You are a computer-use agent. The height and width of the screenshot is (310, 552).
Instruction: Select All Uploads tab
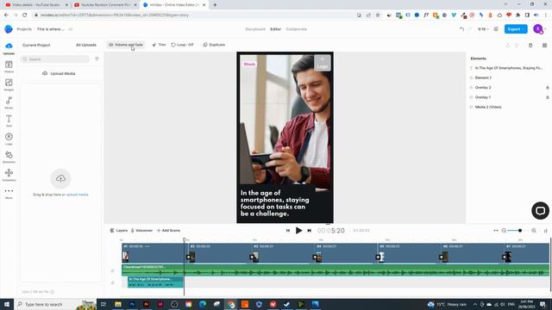(x=86, y=46)
